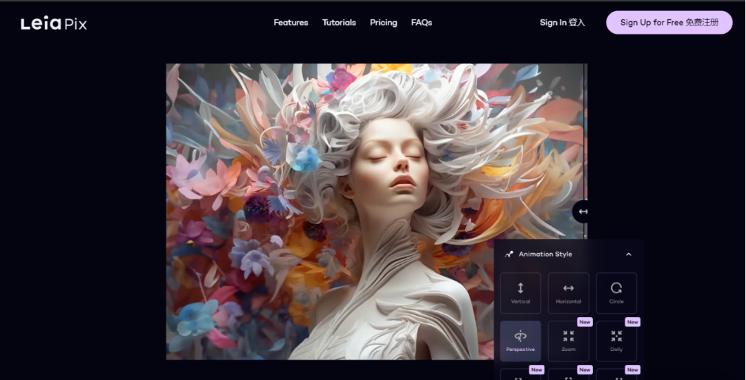Screen dimensions: 746x380
Task: Click Sign Up for Free button
Action: [x=669, y=23]
